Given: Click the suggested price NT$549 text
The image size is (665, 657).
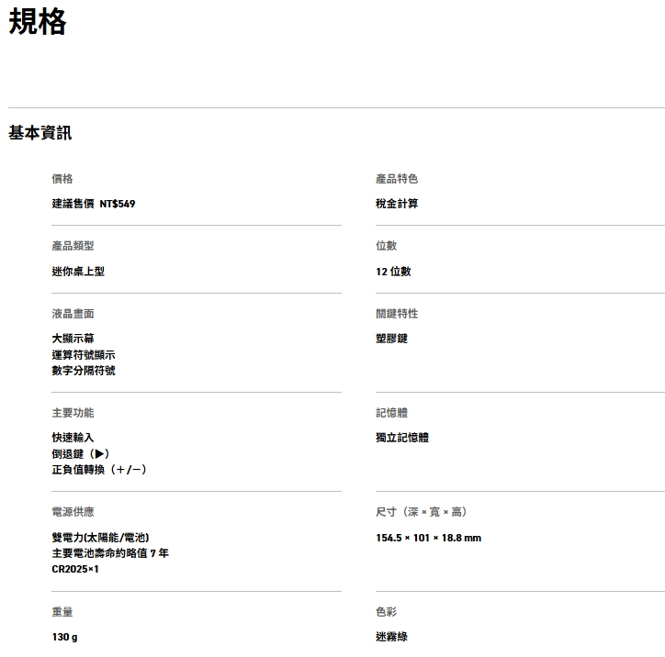Looking at the screenshot, I should pyautogui.click(x=94, y=204).
